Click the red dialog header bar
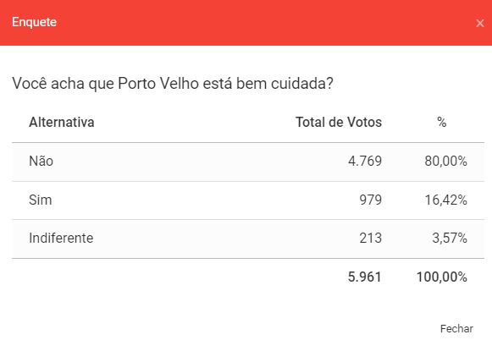 coord(246,23)
